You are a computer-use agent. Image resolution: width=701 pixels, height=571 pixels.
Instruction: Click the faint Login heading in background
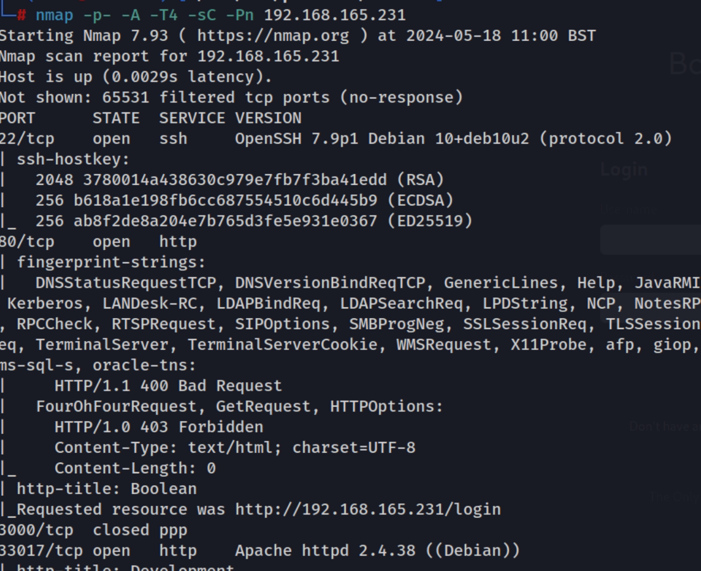click(624, 169)
